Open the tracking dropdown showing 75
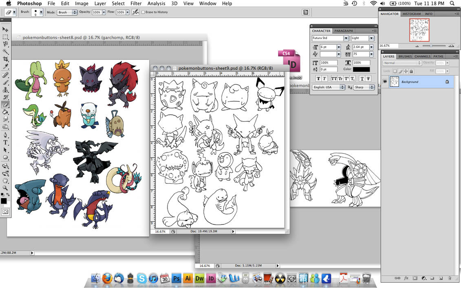Screen dimensions: 461x288 371,54
